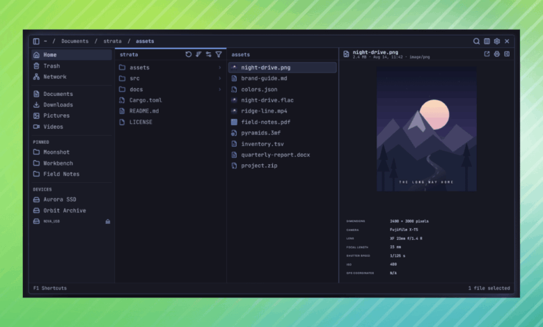Select README.md file

[x=171, y=111]
